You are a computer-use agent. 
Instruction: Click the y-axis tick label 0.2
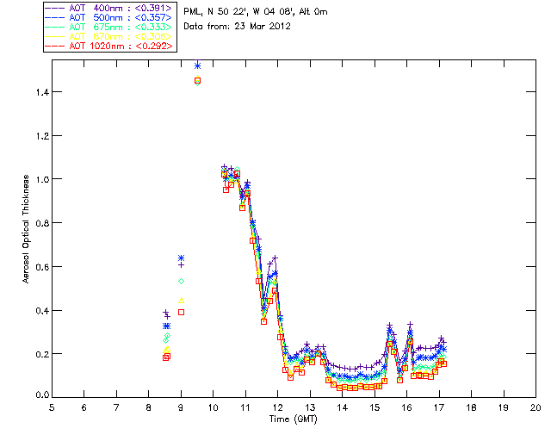click(42, 354)
